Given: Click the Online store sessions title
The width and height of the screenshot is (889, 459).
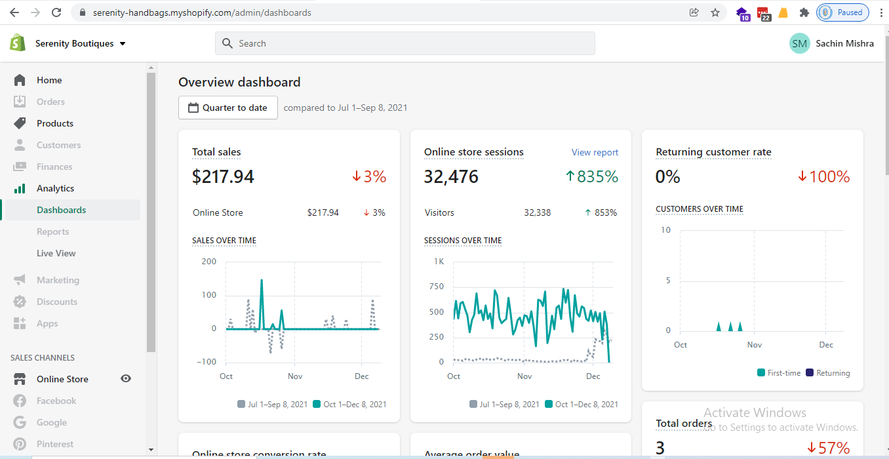Looking at the screenshot, I should point(474,152).
